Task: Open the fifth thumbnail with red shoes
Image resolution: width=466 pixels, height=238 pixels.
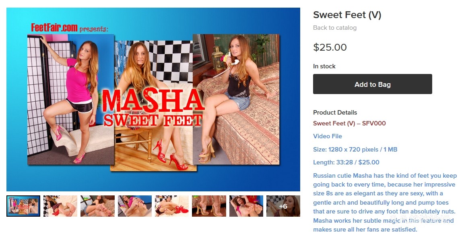Action: coord(172,206)
